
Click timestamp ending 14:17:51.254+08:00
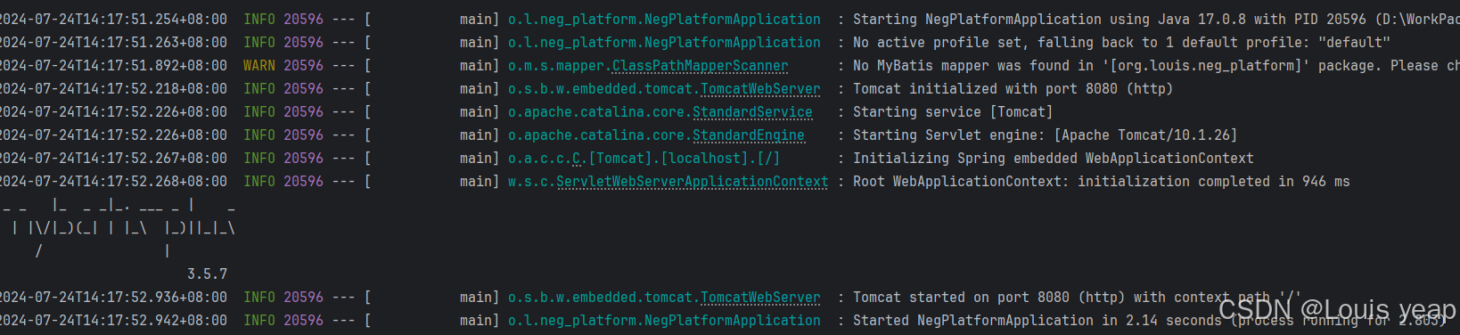pyautogui.click(x=113, y=20)
